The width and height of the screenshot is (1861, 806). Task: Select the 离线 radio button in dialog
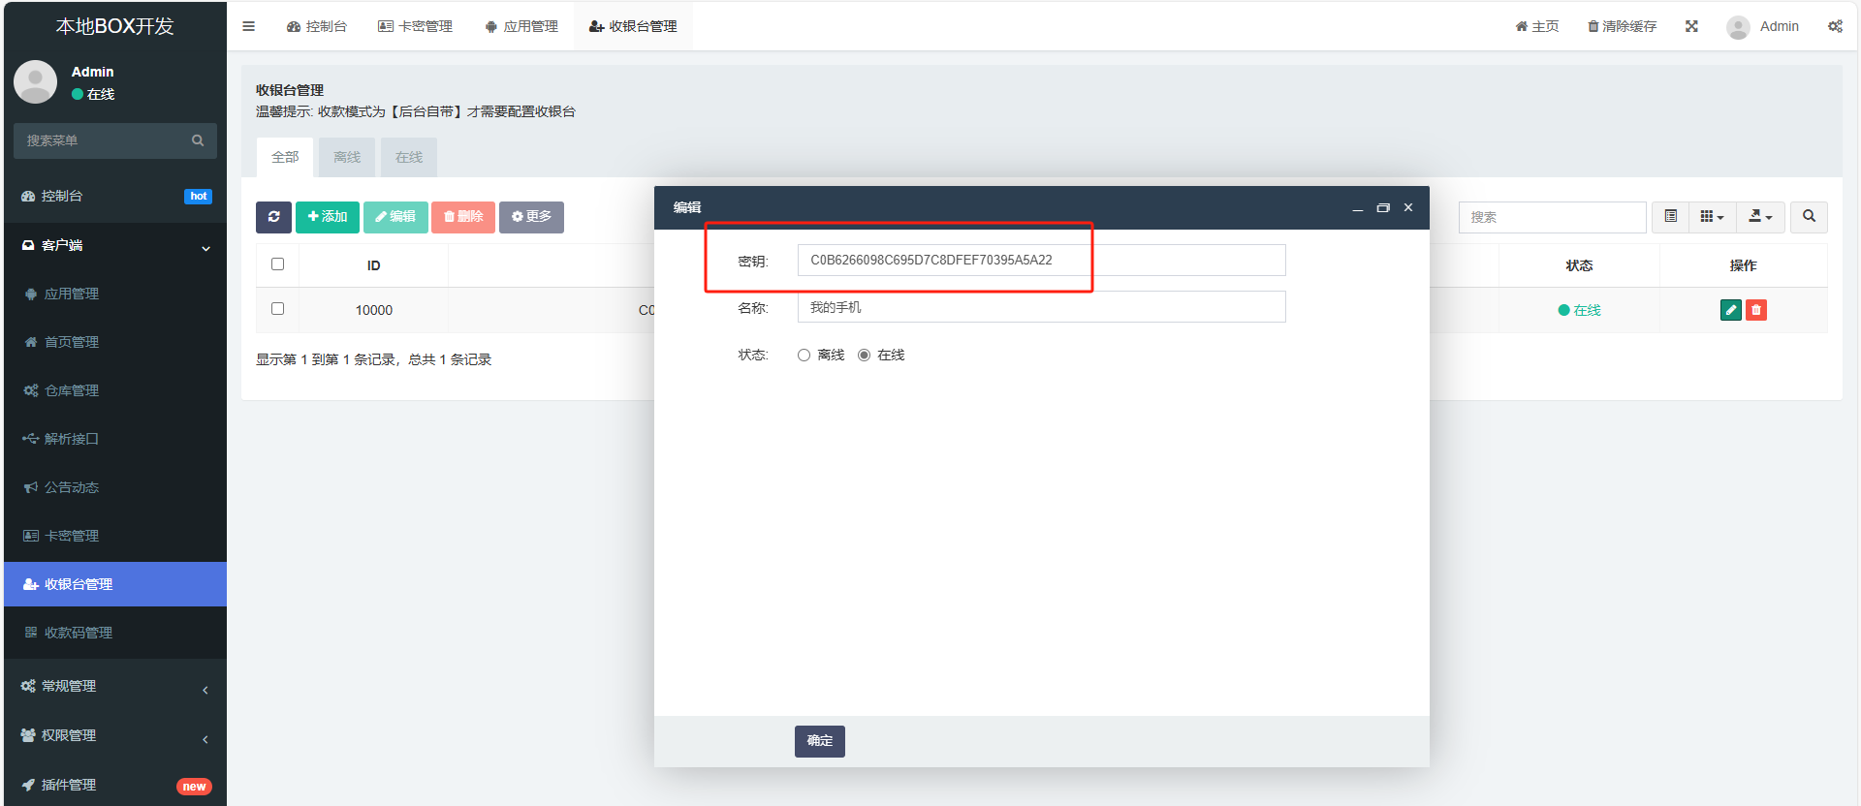coord(804,356)
